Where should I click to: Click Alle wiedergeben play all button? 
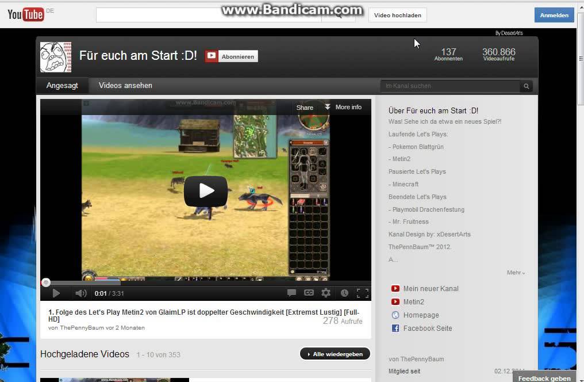[x=335, y=354]
